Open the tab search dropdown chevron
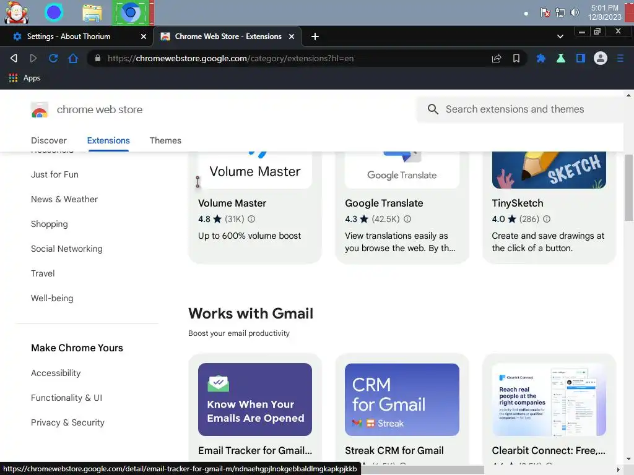The height and width of the screenshot is (475, 634). point(560,36)
